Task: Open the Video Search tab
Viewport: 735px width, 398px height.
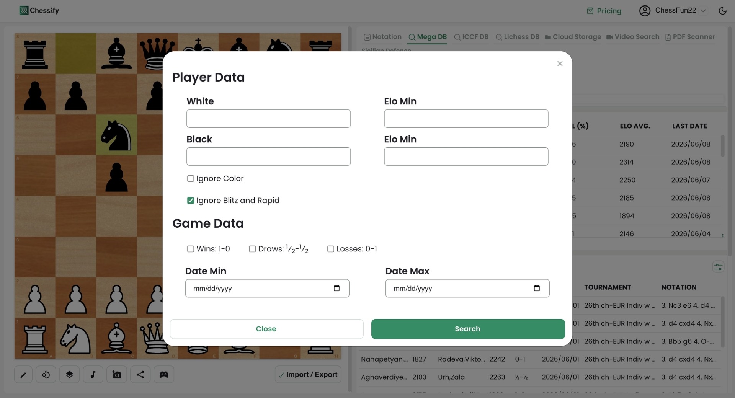Action: pyautogui.click(x=633, y=37)
